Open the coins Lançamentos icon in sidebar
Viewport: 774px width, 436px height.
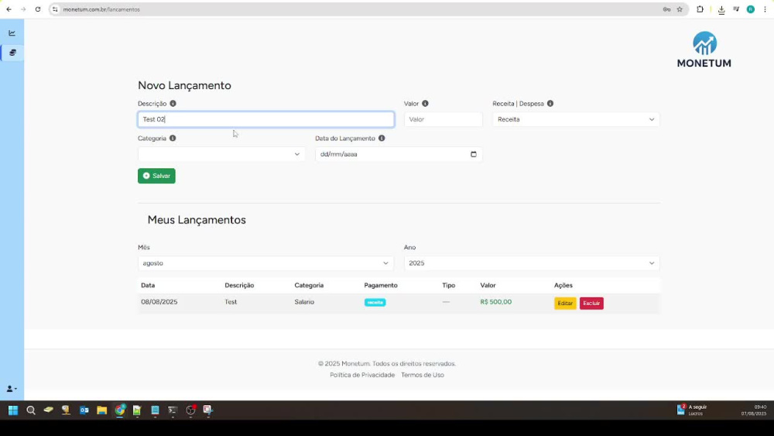pyautogui.click(x=12, y=53)
